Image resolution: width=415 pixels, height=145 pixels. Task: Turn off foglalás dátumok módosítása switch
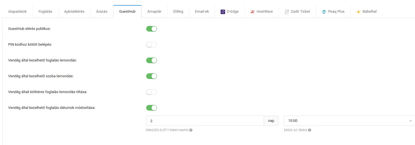(151, 108)
